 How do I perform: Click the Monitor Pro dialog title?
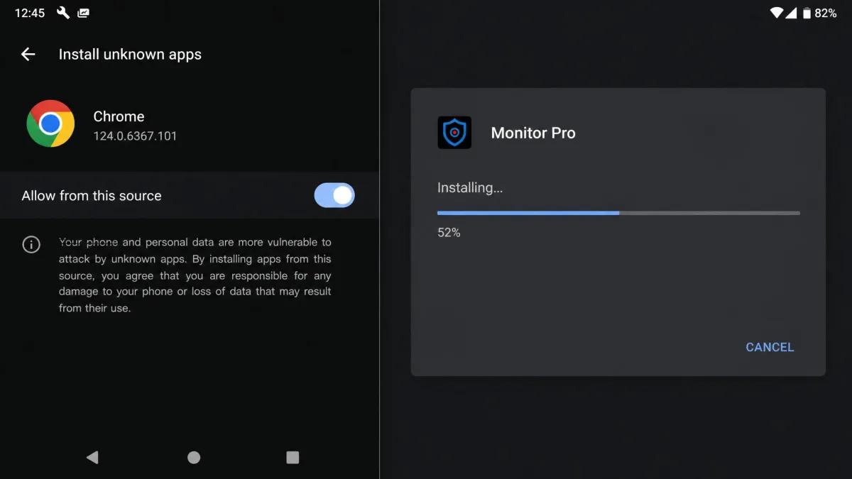533,133
